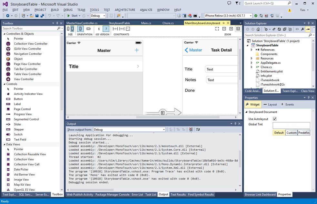317x204 pixels.
Task: Switch to portrait orientation in designer
Action: point(80,29)
